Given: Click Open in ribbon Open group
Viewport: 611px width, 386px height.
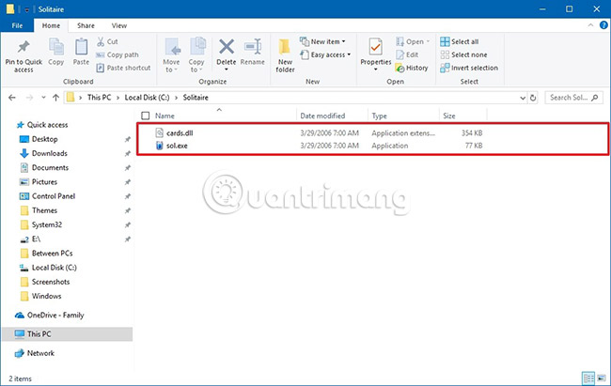Looking at the screenshot, I should (413, 41).
